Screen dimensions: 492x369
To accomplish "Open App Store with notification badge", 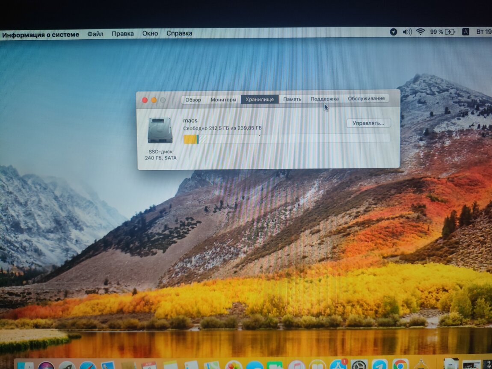I will click(338, 365).
